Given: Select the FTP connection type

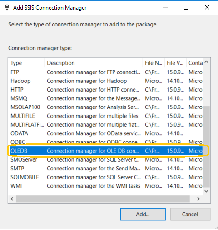Looking at the screenshot, I should pos(106,72).
